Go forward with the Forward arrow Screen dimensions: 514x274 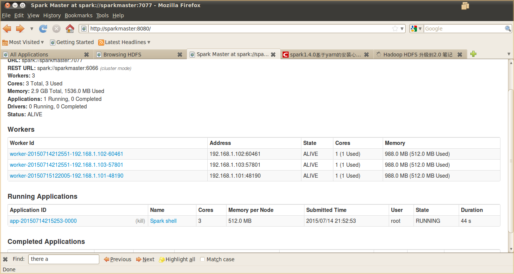(x=20, y=29)
